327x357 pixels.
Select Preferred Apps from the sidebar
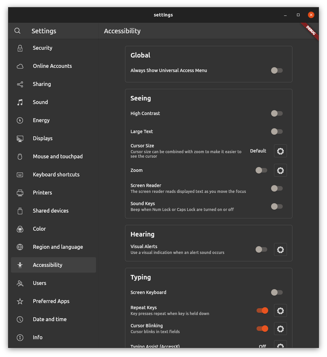point(51,301)
